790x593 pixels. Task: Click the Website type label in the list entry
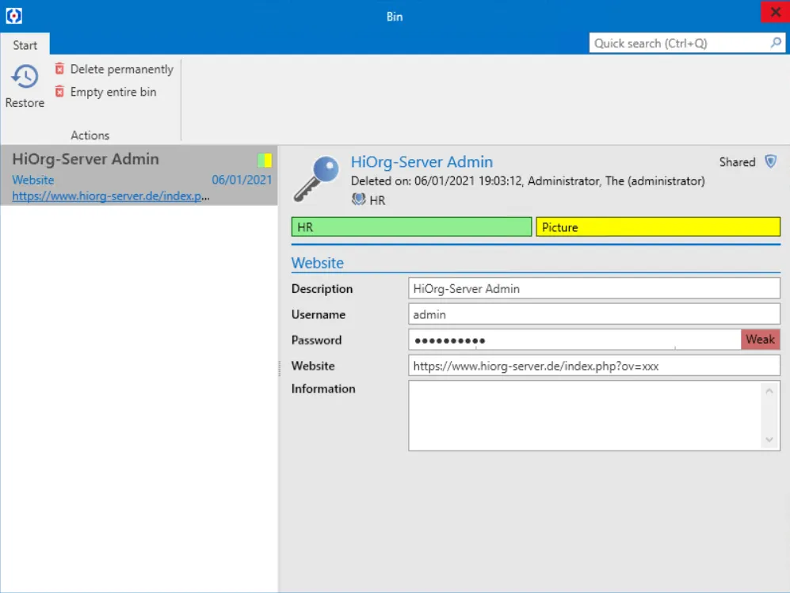pyautogui.click(x=32, y=180)
